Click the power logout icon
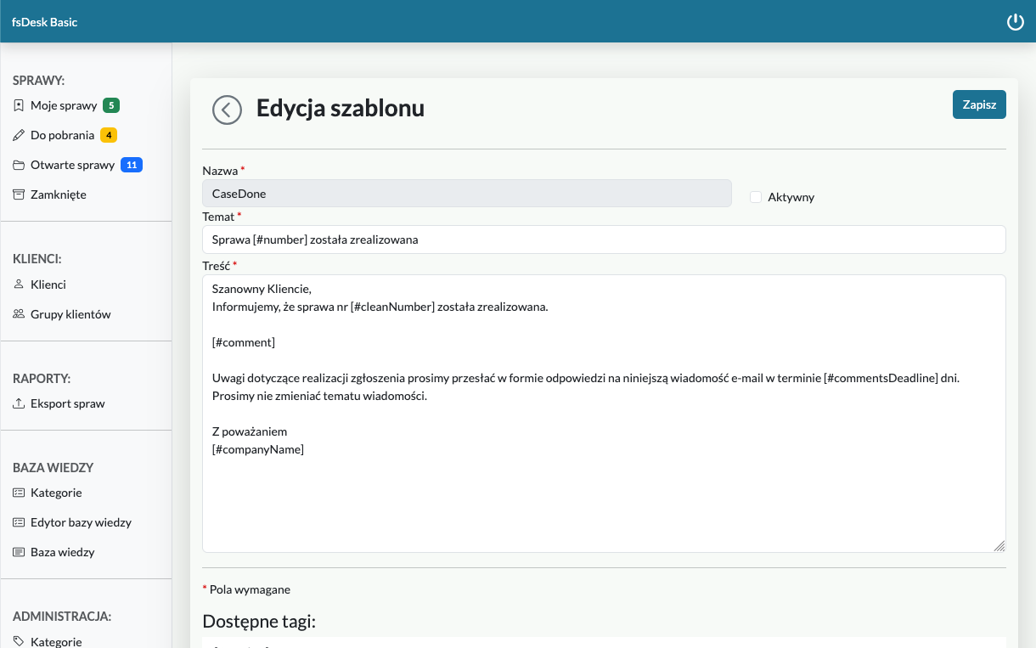This screenshot has width=1036, height=648. [x=1015, y=22]
